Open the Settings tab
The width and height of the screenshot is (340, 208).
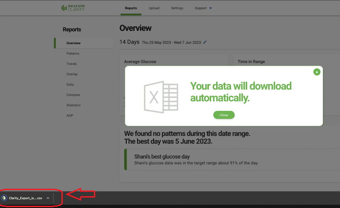click(x=177, y=8)
